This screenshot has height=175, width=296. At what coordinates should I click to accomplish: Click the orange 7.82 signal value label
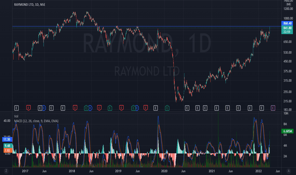tap(8, 150)
